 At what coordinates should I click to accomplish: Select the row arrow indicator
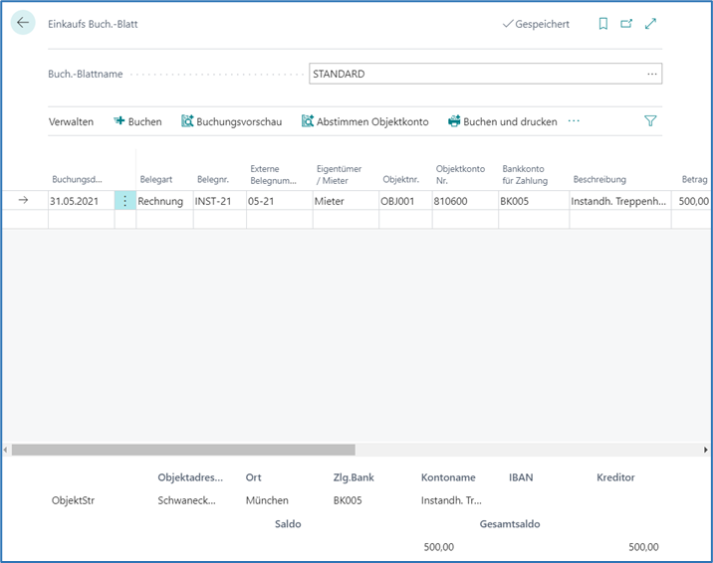click(x=24, y=201)
